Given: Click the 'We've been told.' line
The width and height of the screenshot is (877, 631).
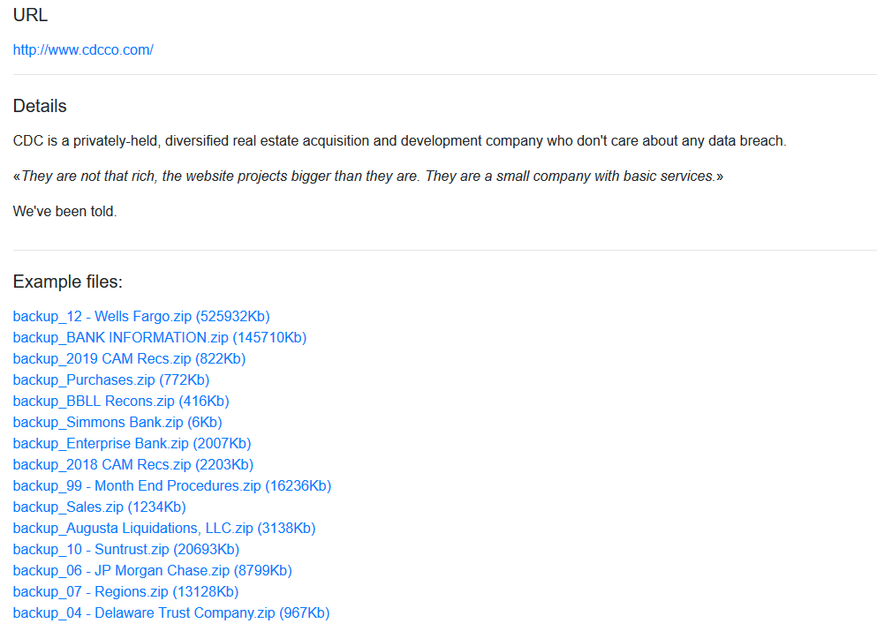Looking at the screenshot, I should click(64, 212).
